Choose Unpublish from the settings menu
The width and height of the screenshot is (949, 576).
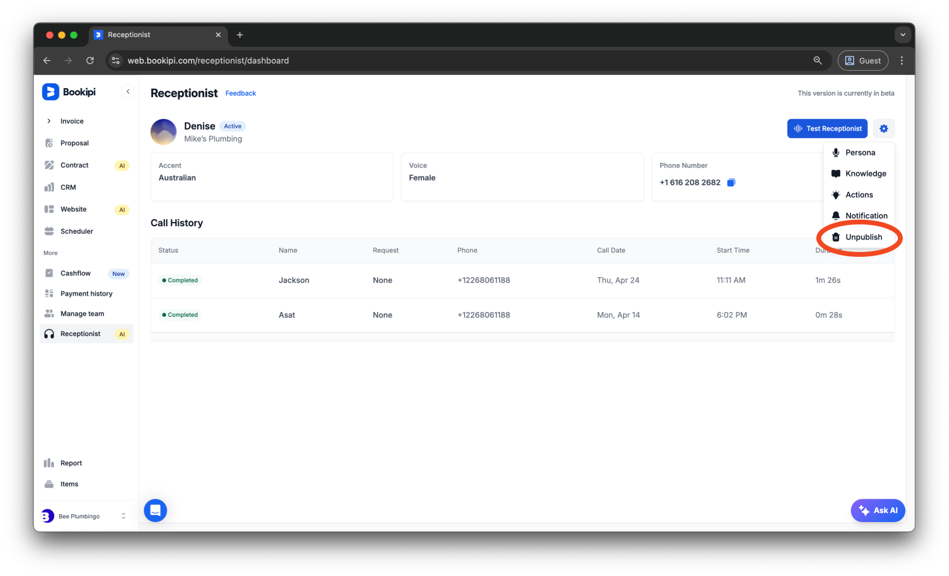tap(859, 237)
